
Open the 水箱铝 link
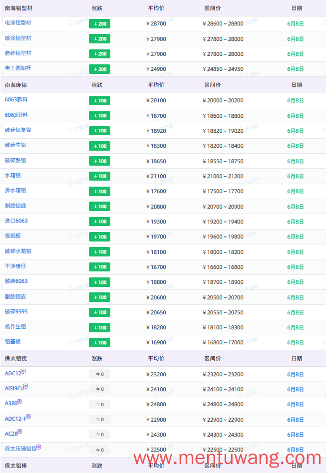pyautogui.click(x=12, y=176)
